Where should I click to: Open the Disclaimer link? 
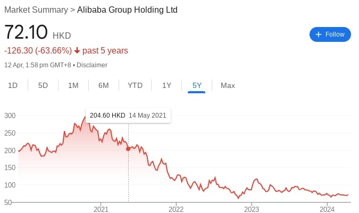coord(92,65)
